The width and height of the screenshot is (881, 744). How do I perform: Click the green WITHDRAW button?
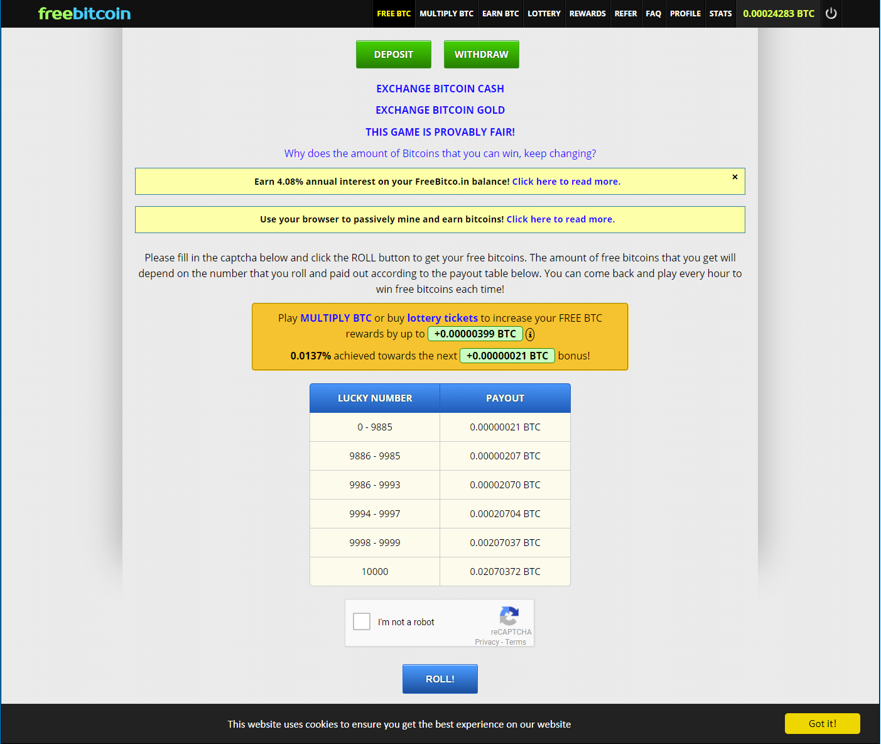point(482,54)
